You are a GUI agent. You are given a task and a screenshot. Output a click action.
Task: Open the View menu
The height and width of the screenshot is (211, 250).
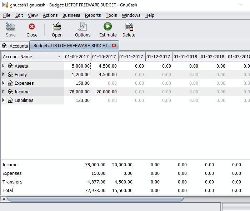point(33,15)
